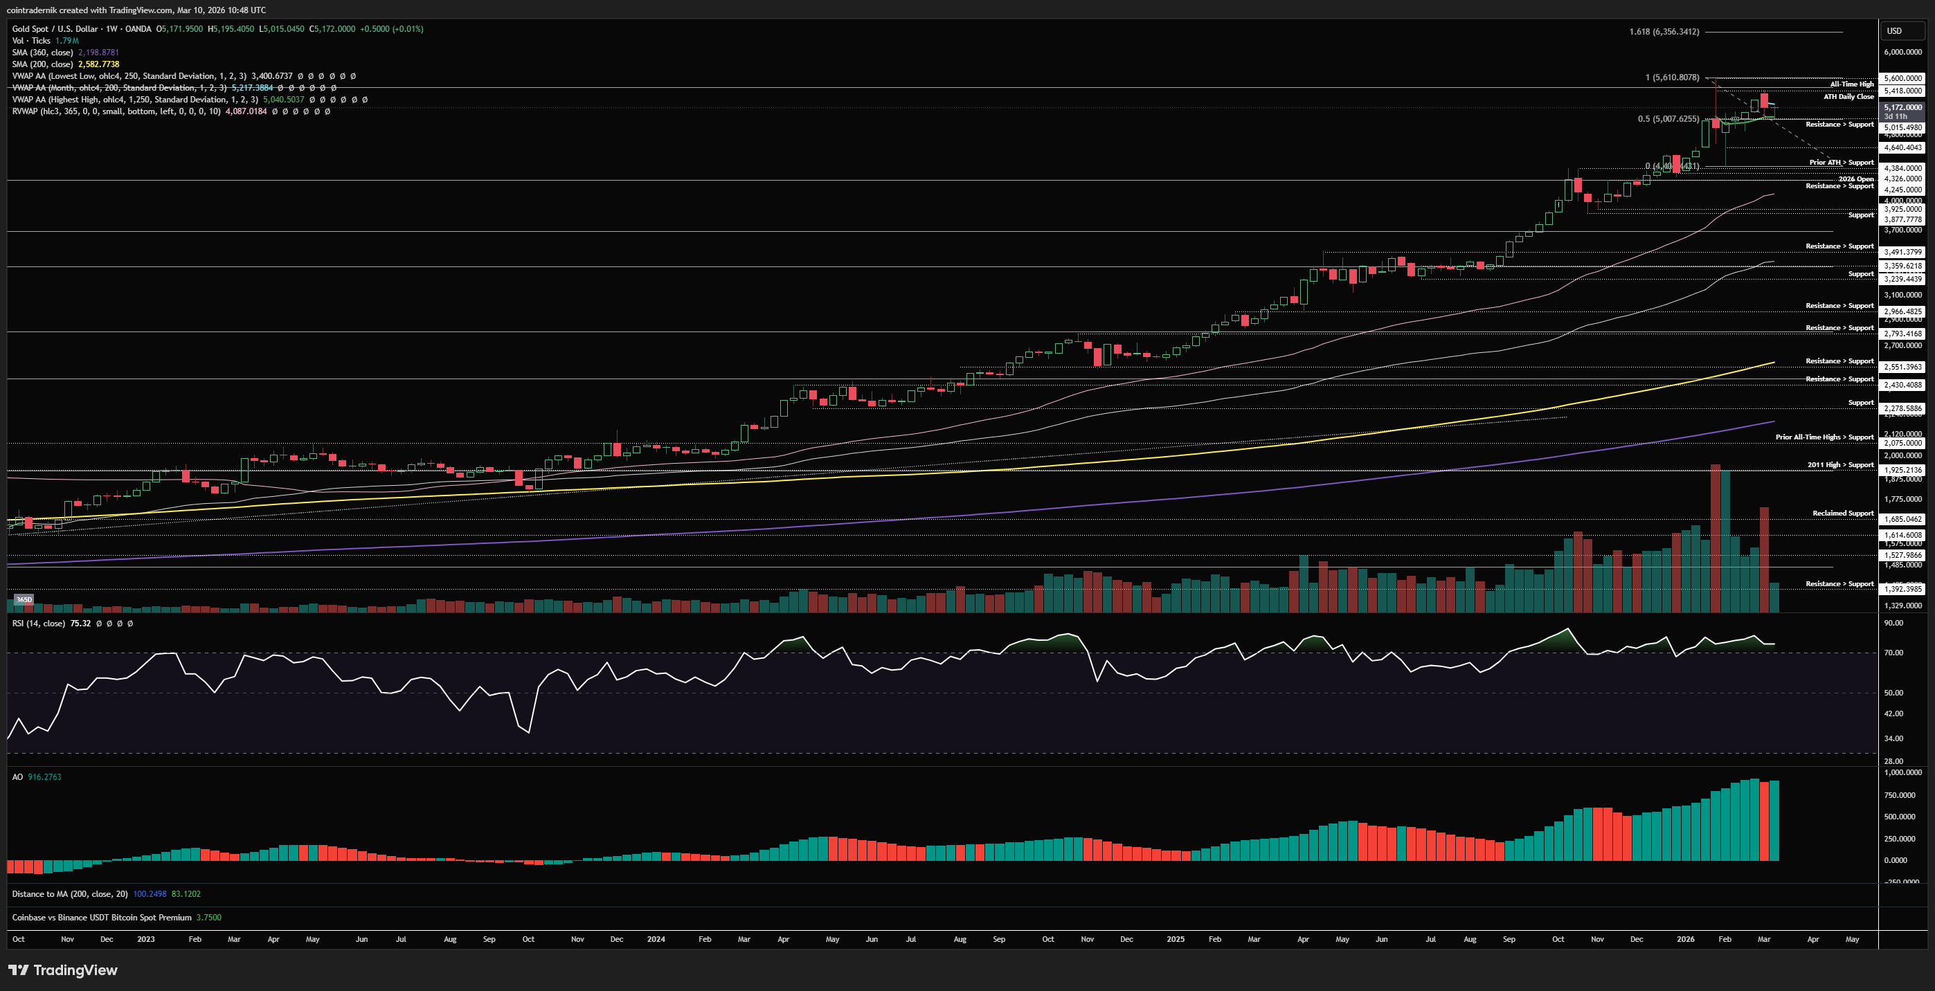Click the AO oscillator pane label
The image size is (1935, 991).
[x=17, y=777]
